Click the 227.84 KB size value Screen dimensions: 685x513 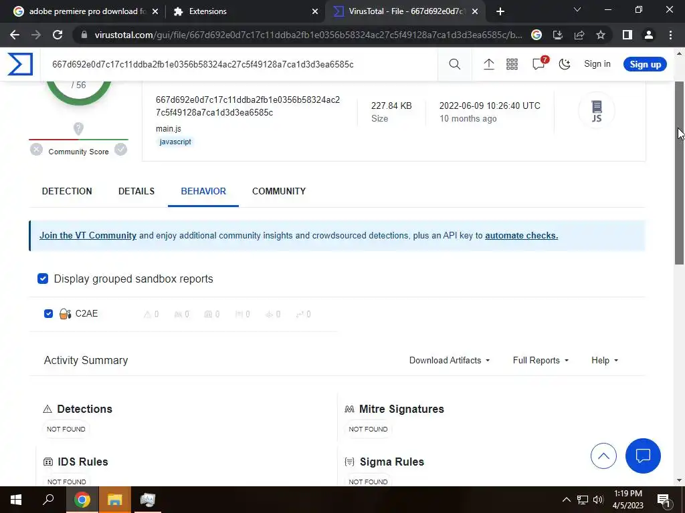(391, 106)
